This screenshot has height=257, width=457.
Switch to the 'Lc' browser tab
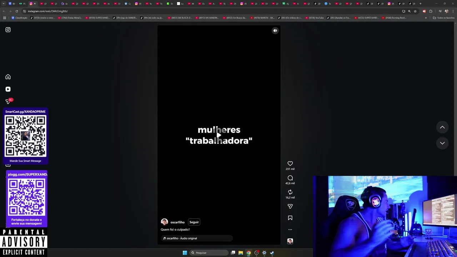pyautogui.click(x=180, y=4)
